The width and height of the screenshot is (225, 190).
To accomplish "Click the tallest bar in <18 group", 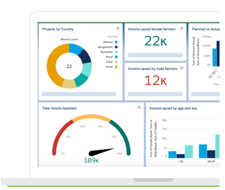I will pyautogui.click(x=189, y=152).
